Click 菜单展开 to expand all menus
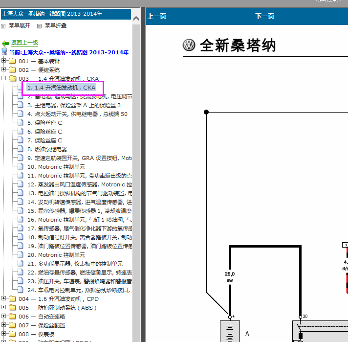 20,25
